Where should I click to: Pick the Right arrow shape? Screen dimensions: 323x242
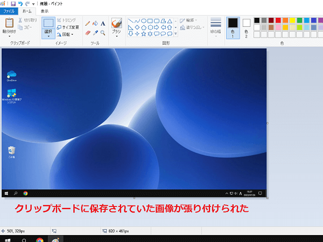[157, 27]
